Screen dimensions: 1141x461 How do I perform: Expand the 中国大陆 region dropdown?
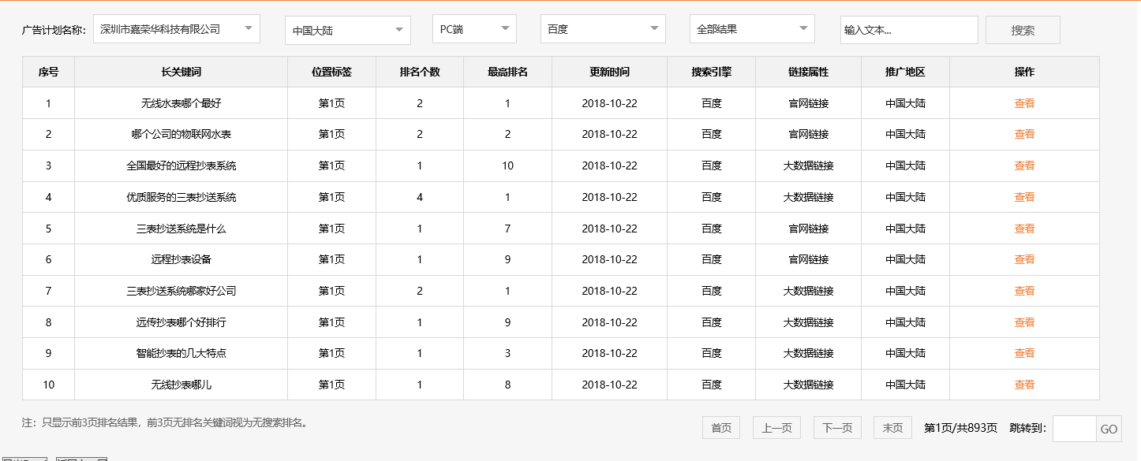[x=347, y=29]
